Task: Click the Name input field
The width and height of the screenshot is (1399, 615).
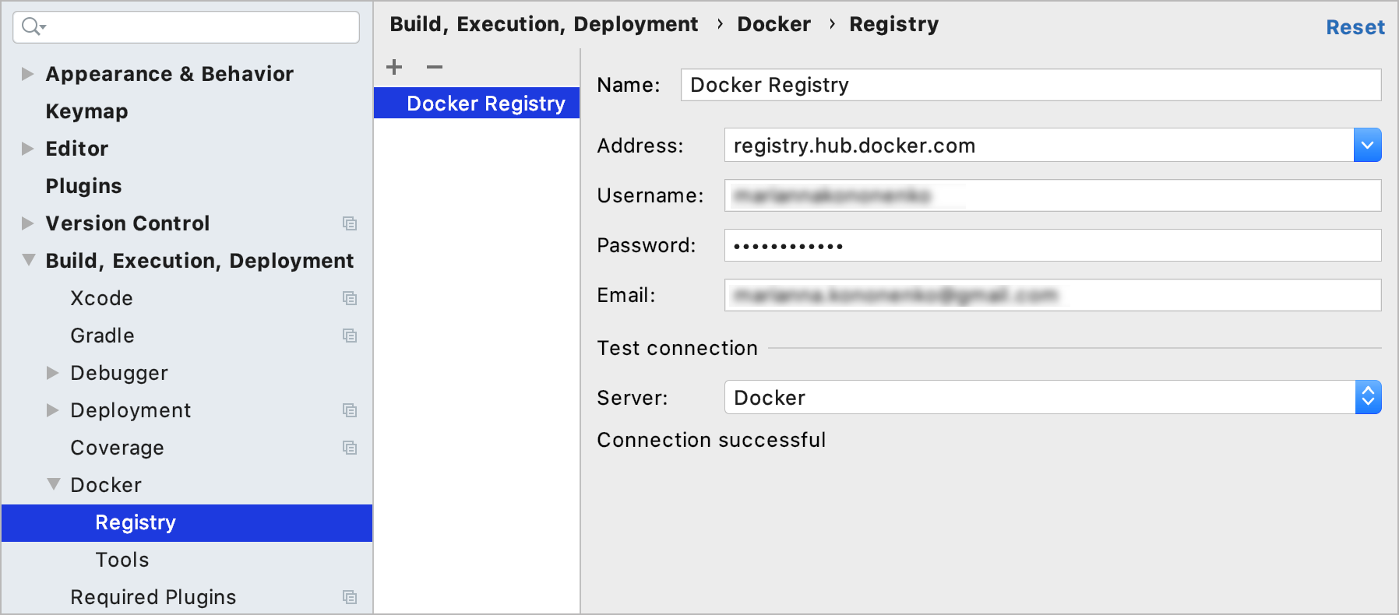Action: pos(1031,85)
